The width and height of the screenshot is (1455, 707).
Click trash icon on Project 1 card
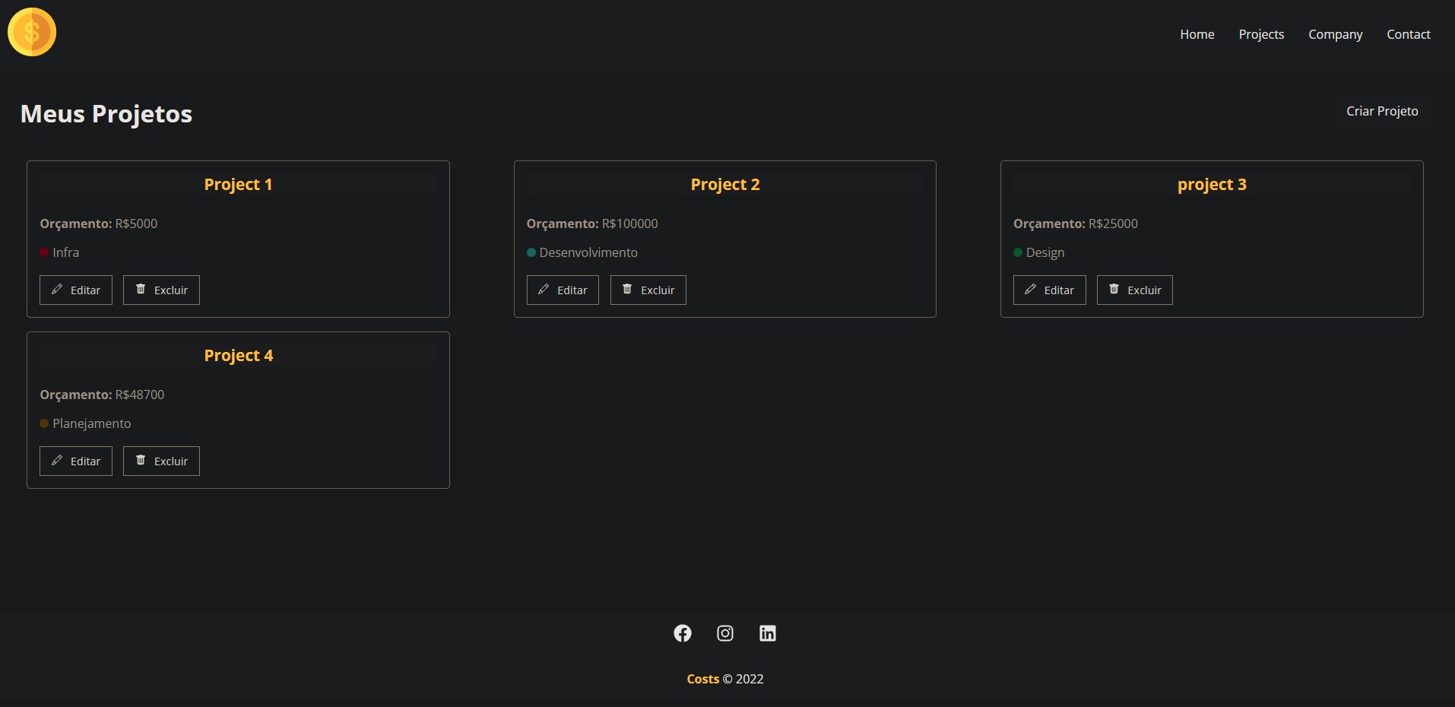[141, 289]
